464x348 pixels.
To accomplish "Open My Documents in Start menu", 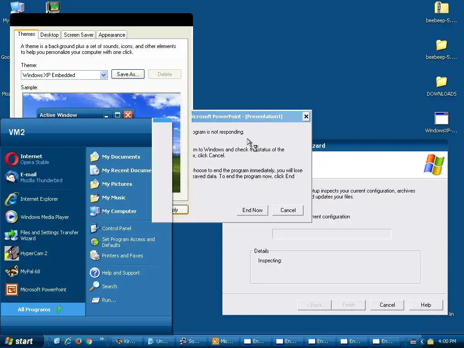I will click(x=120, y=156).
